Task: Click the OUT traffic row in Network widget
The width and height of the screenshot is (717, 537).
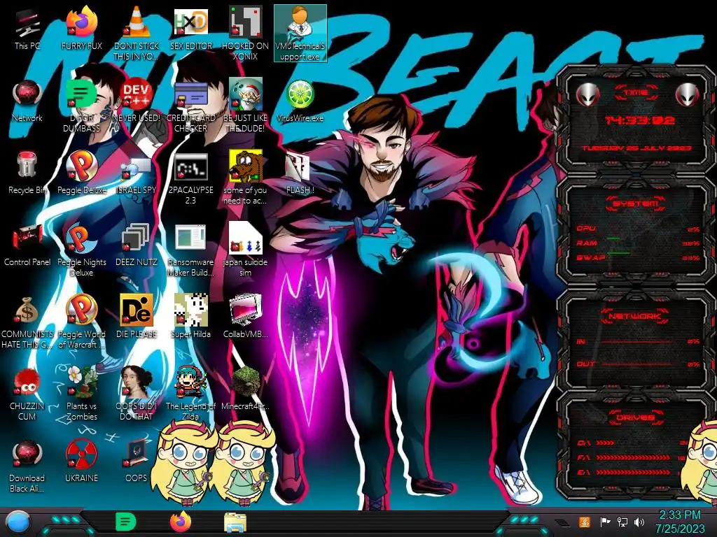Action: (x=638, y=364)
